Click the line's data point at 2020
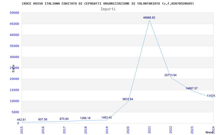 (128, 102)
